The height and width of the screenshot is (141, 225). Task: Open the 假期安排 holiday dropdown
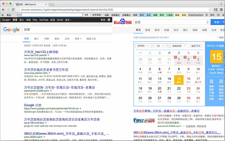click(179, 46)
